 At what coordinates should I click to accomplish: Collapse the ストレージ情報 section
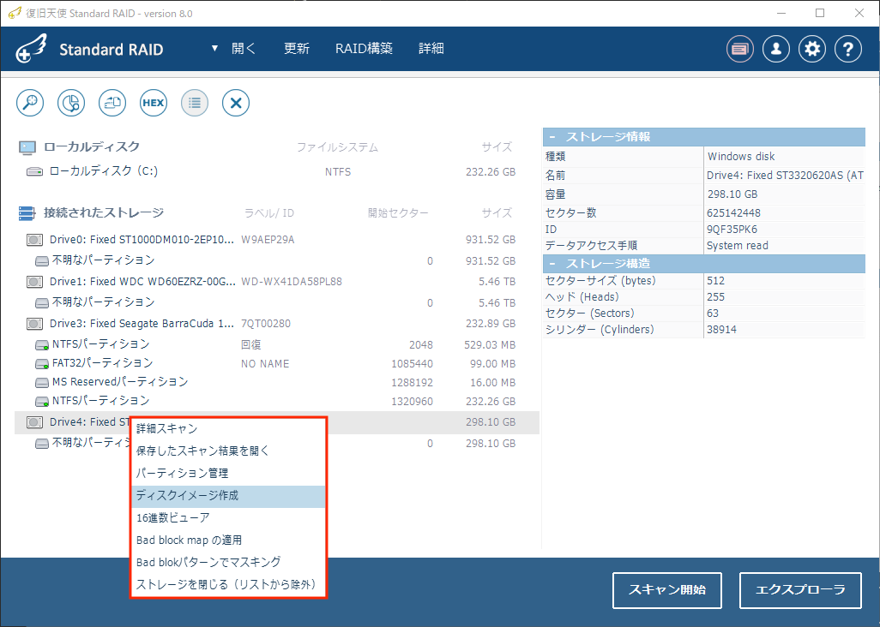[552, 137]
